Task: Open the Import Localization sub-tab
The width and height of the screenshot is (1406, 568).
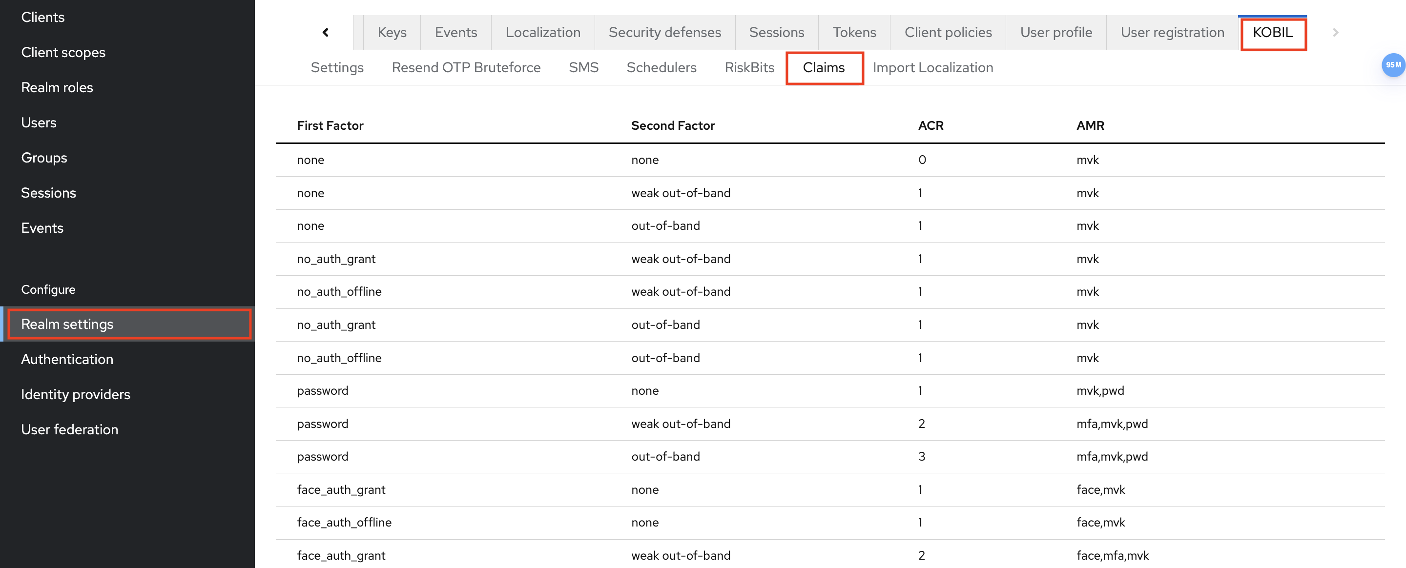Action: 932,68
